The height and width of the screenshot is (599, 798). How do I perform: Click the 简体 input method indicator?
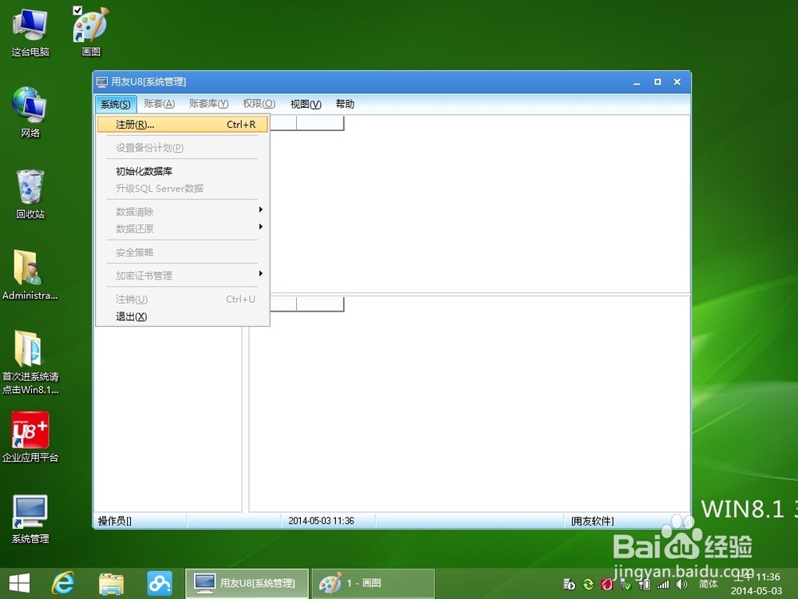click(x=708, y=585)
